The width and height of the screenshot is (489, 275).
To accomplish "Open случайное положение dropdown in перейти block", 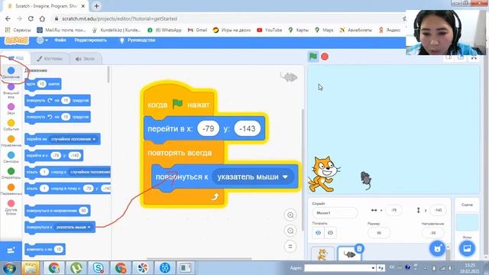I will [73, 139].
